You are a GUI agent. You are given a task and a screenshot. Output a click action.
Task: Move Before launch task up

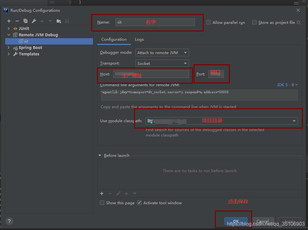127,193
